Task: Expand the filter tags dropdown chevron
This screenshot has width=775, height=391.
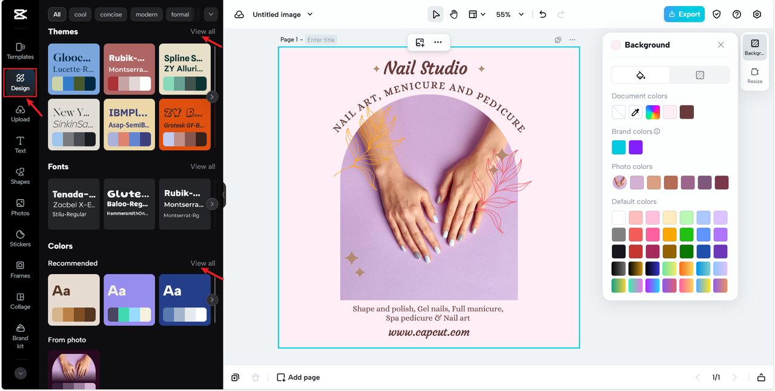Action: [211, 14]
